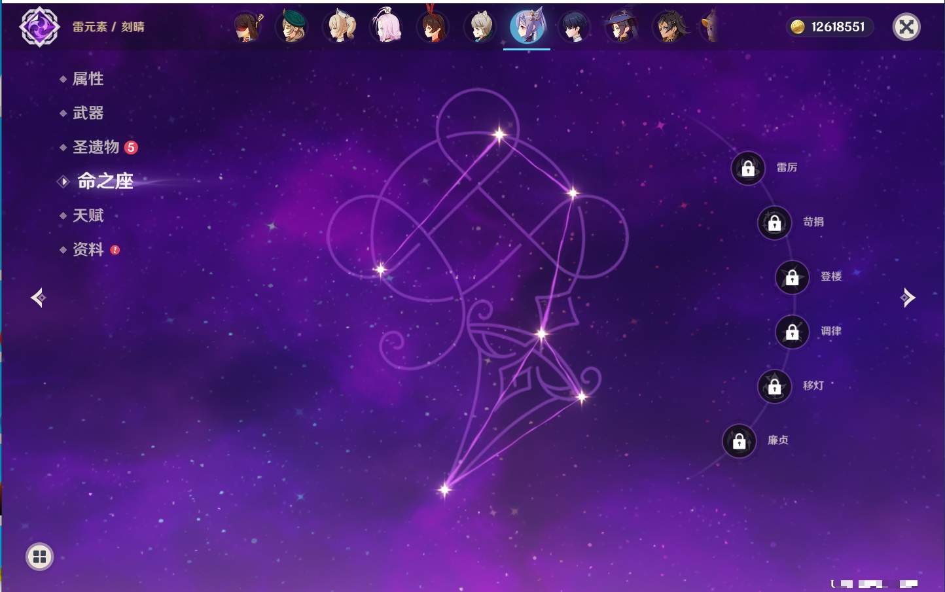945x592 pixels.
Task: Switch to the dark-blue short-haired avatar
Action: click(575, 27)
